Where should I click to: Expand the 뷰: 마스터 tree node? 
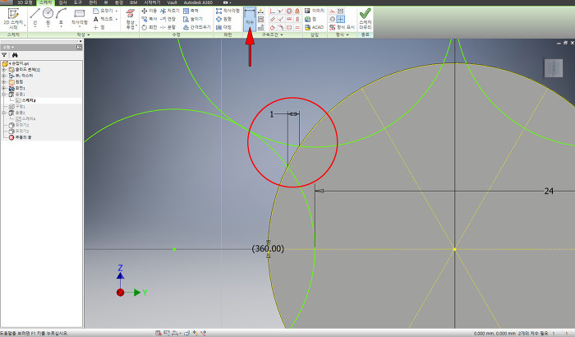point(3,76)
